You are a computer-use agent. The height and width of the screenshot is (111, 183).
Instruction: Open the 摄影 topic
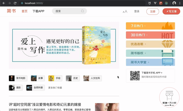point(16,88)
